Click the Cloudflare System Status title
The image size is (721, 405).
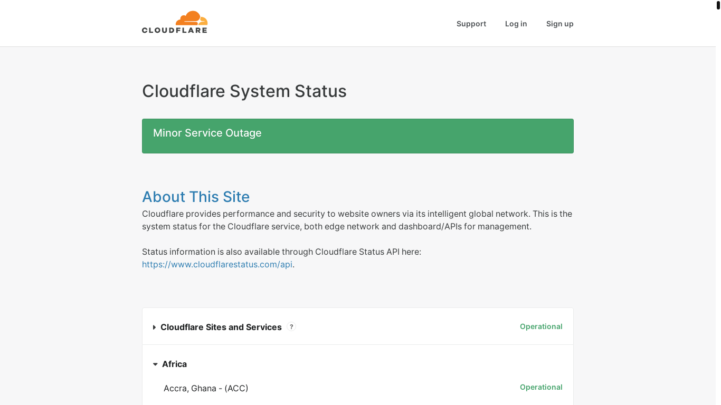click(x=244, y=91)
